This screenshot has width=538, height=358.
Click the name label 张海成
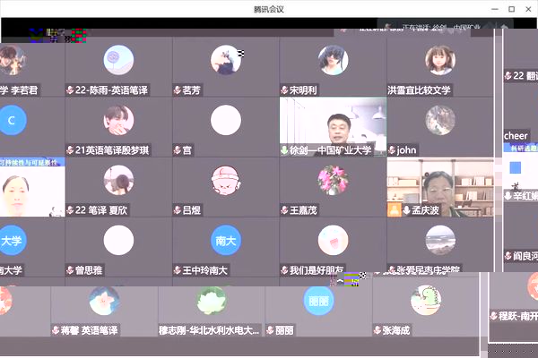(396, 330)
